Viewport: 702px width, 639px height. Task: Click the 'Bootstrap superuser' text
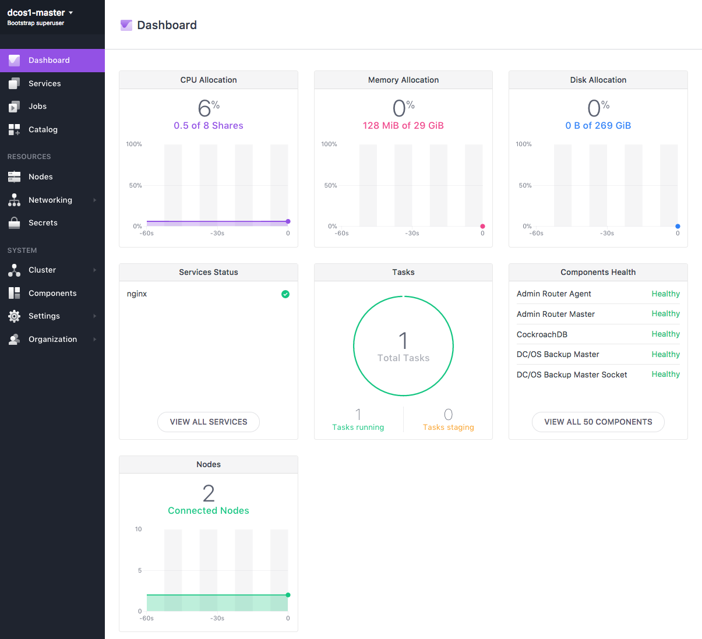point(36,23)
